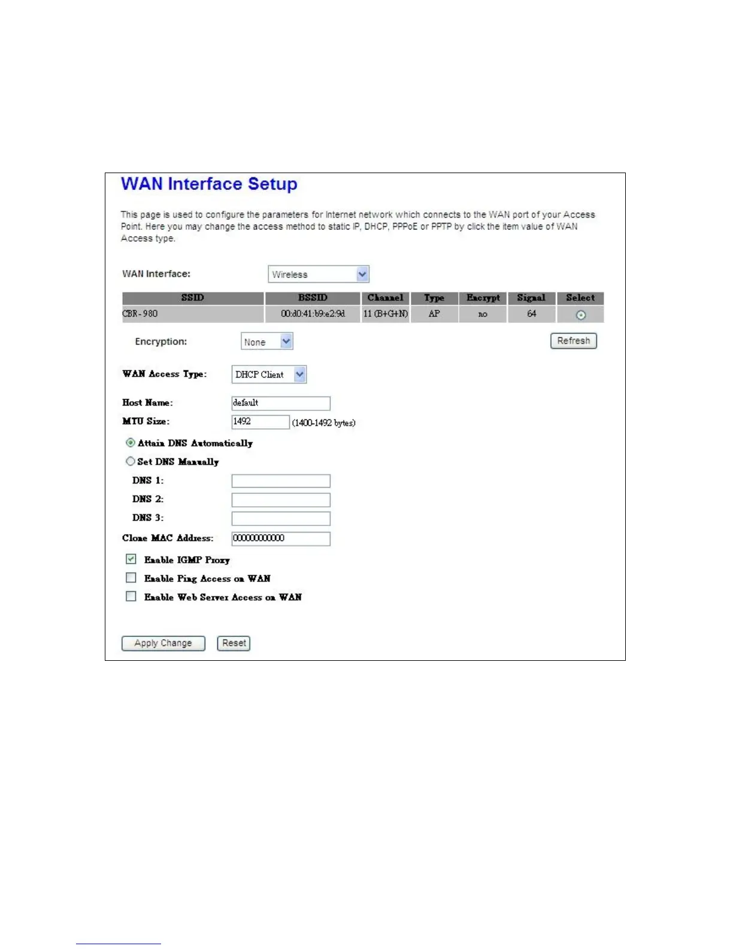
Task: Focus the MTU Size field showing 1492
Action: coord(261,422)
